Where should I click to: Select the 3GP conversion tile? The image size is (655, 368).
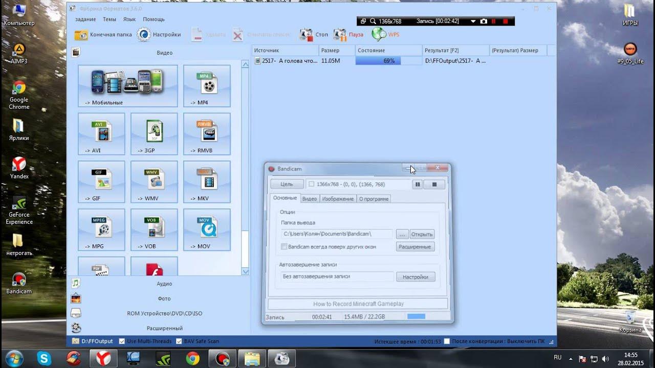pos(154,134)
